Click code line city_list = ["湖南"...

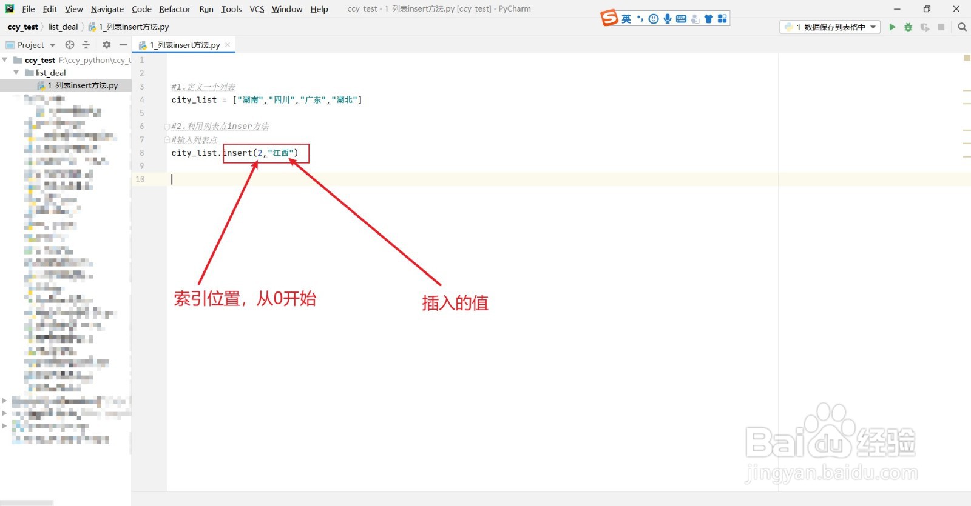click(x=266, y=100)
